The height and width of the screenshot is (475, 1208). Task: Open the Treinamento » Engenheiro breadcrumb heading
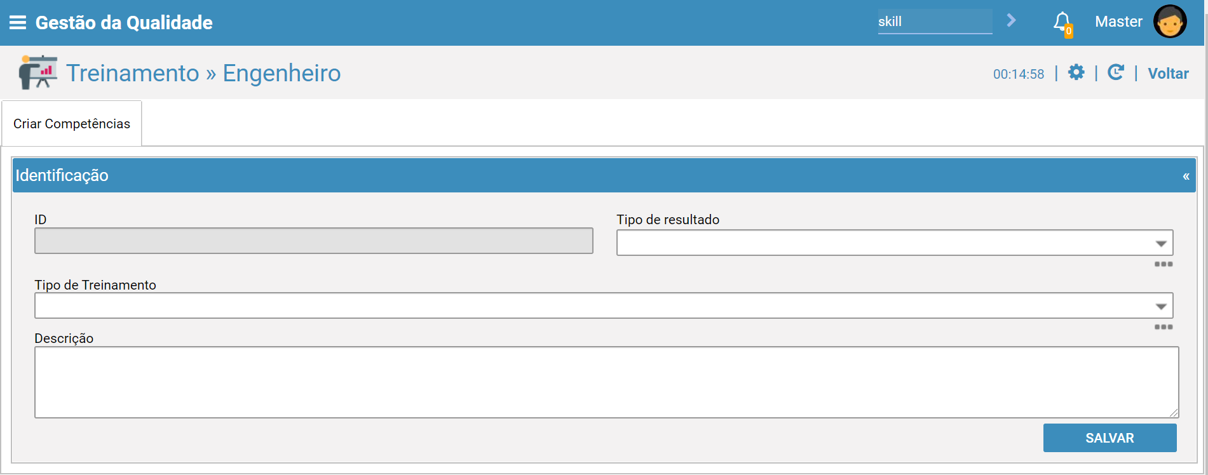pyautogui.click(x=203, y=73)
